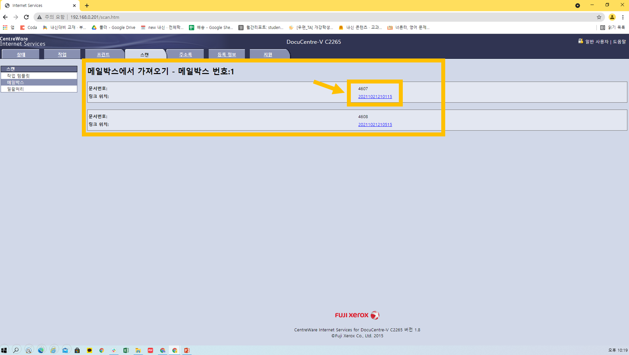Open the Chrome three-dot menu
Image resolution: width=629 pixels, height=355 pixels.
[623, 17]
